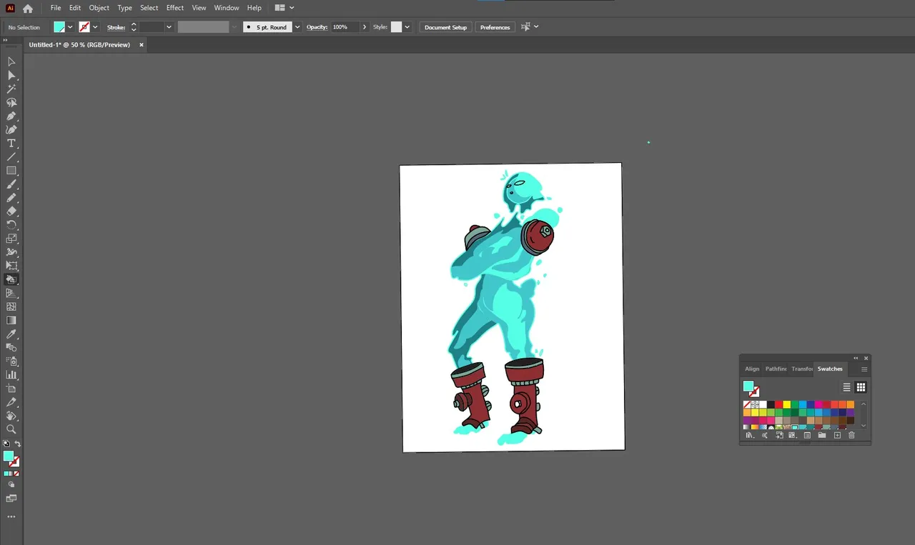The height and width of the screenshot is (545, 915).
Task: Click the Illustrator Home icon
Action: (28, 9)
